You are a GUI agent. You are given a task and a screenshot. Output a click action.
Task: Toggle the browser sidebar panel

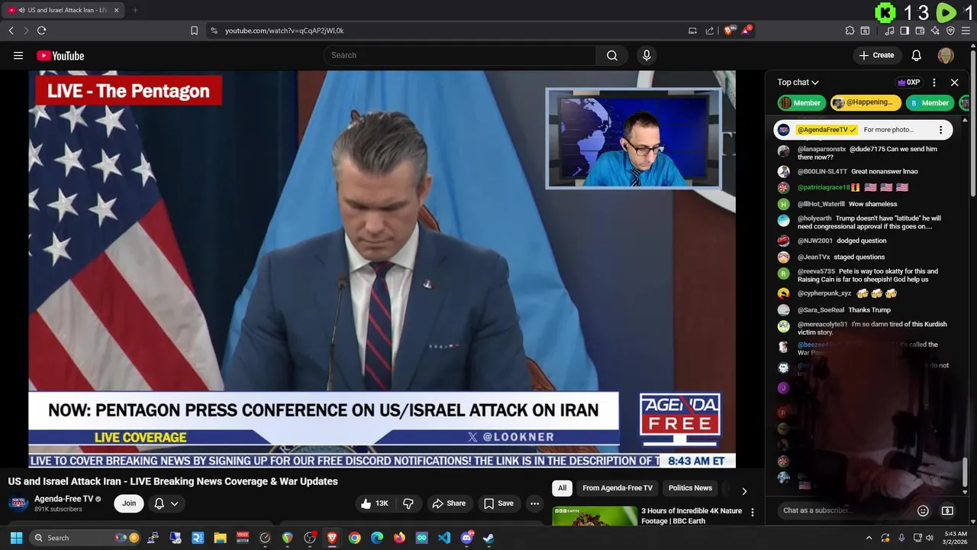click(904, 31)
